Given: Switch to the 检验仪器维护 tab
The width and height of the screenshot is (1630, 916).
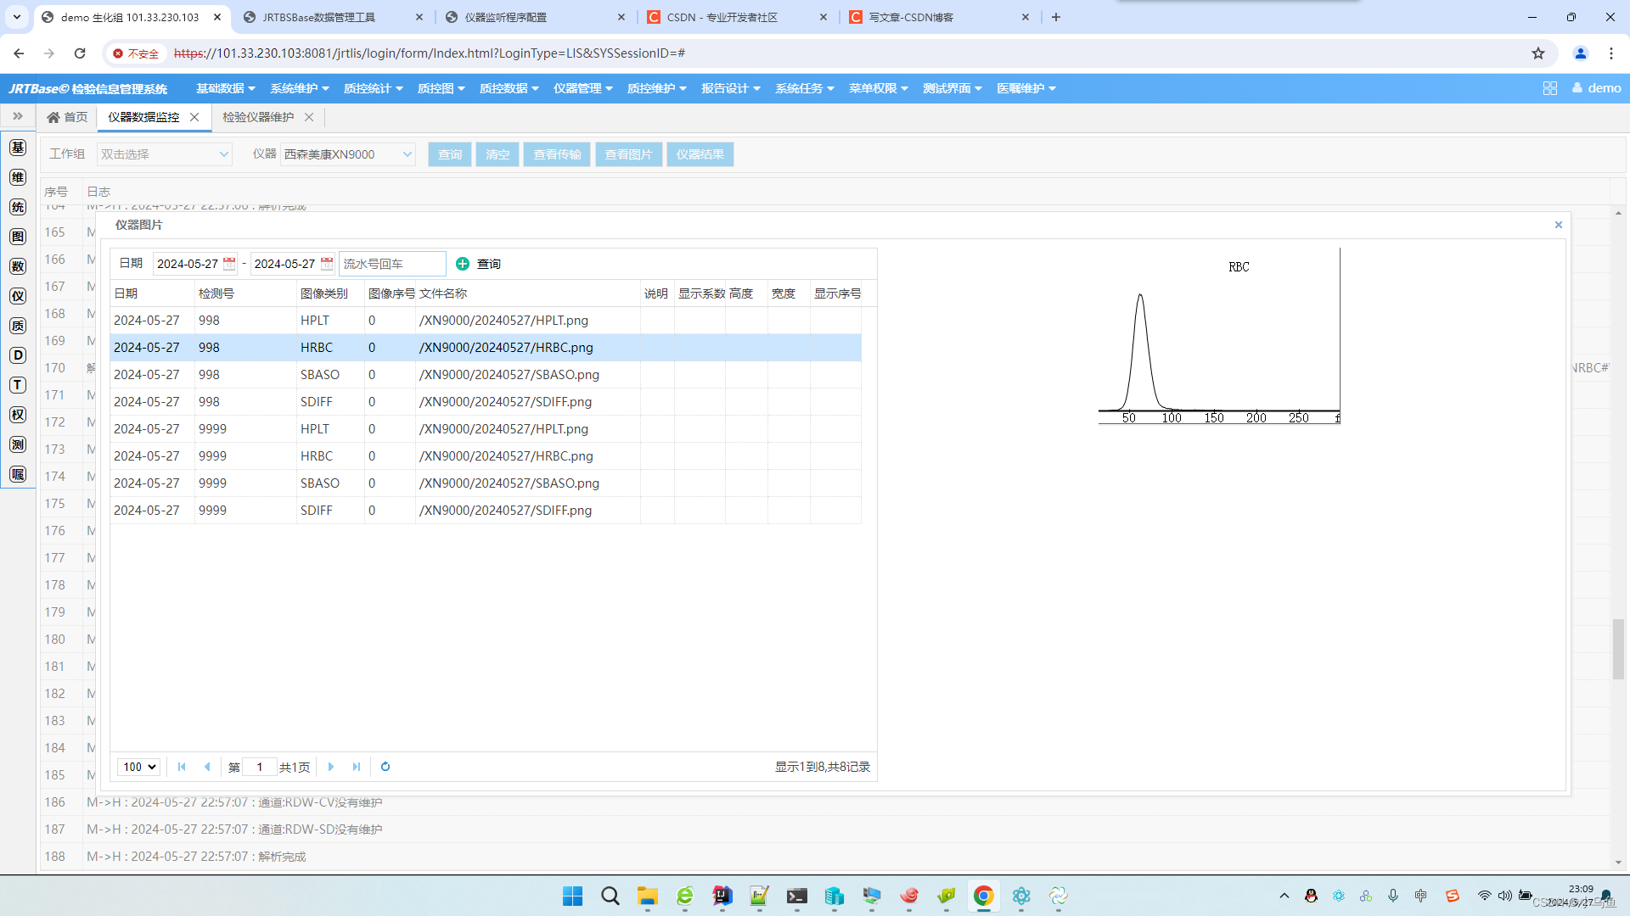Looking at the screenshot, I should click(x=258, y=117).
